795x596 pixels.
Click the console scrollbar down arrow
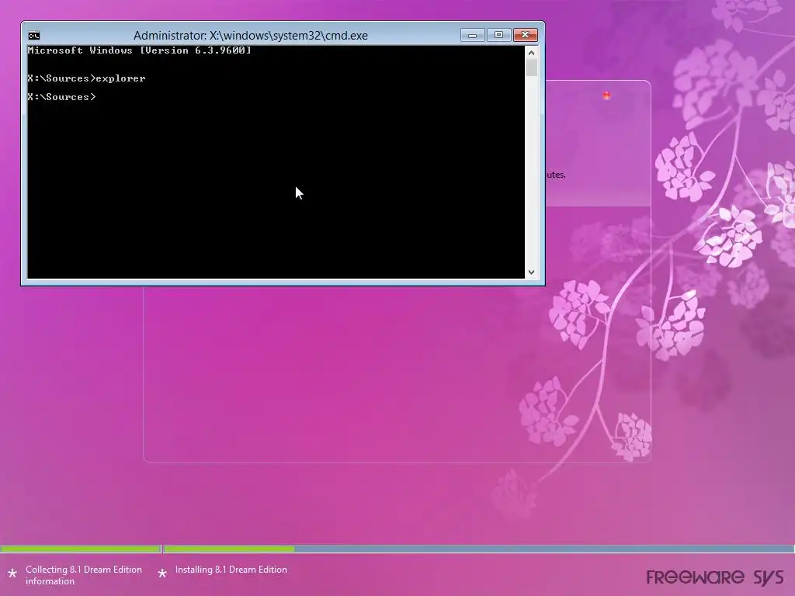click(x=531, y=272)
